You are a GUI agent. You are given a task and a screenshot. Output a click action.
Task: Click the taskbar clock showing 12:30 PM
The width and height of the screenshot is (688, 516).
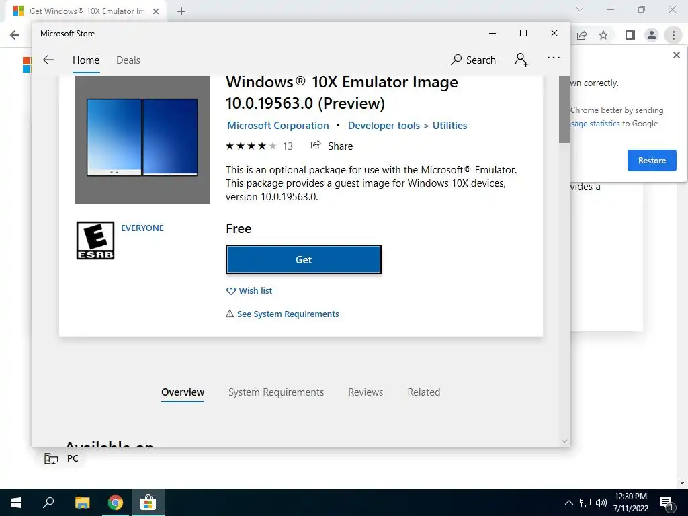click(630, 503)
